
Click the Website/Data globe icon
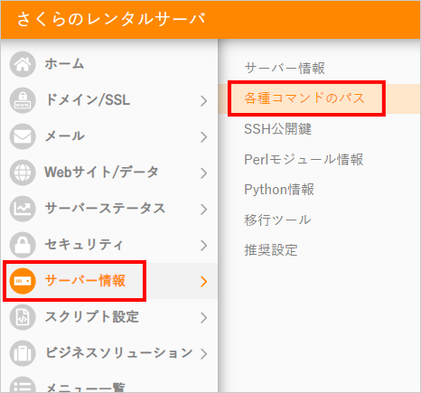coord(23,173)
